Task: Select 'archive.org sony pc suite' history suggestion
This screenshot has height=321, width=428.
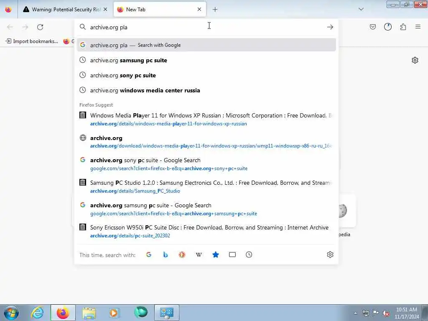Action: pyautogui.click(x=206, y=75)
